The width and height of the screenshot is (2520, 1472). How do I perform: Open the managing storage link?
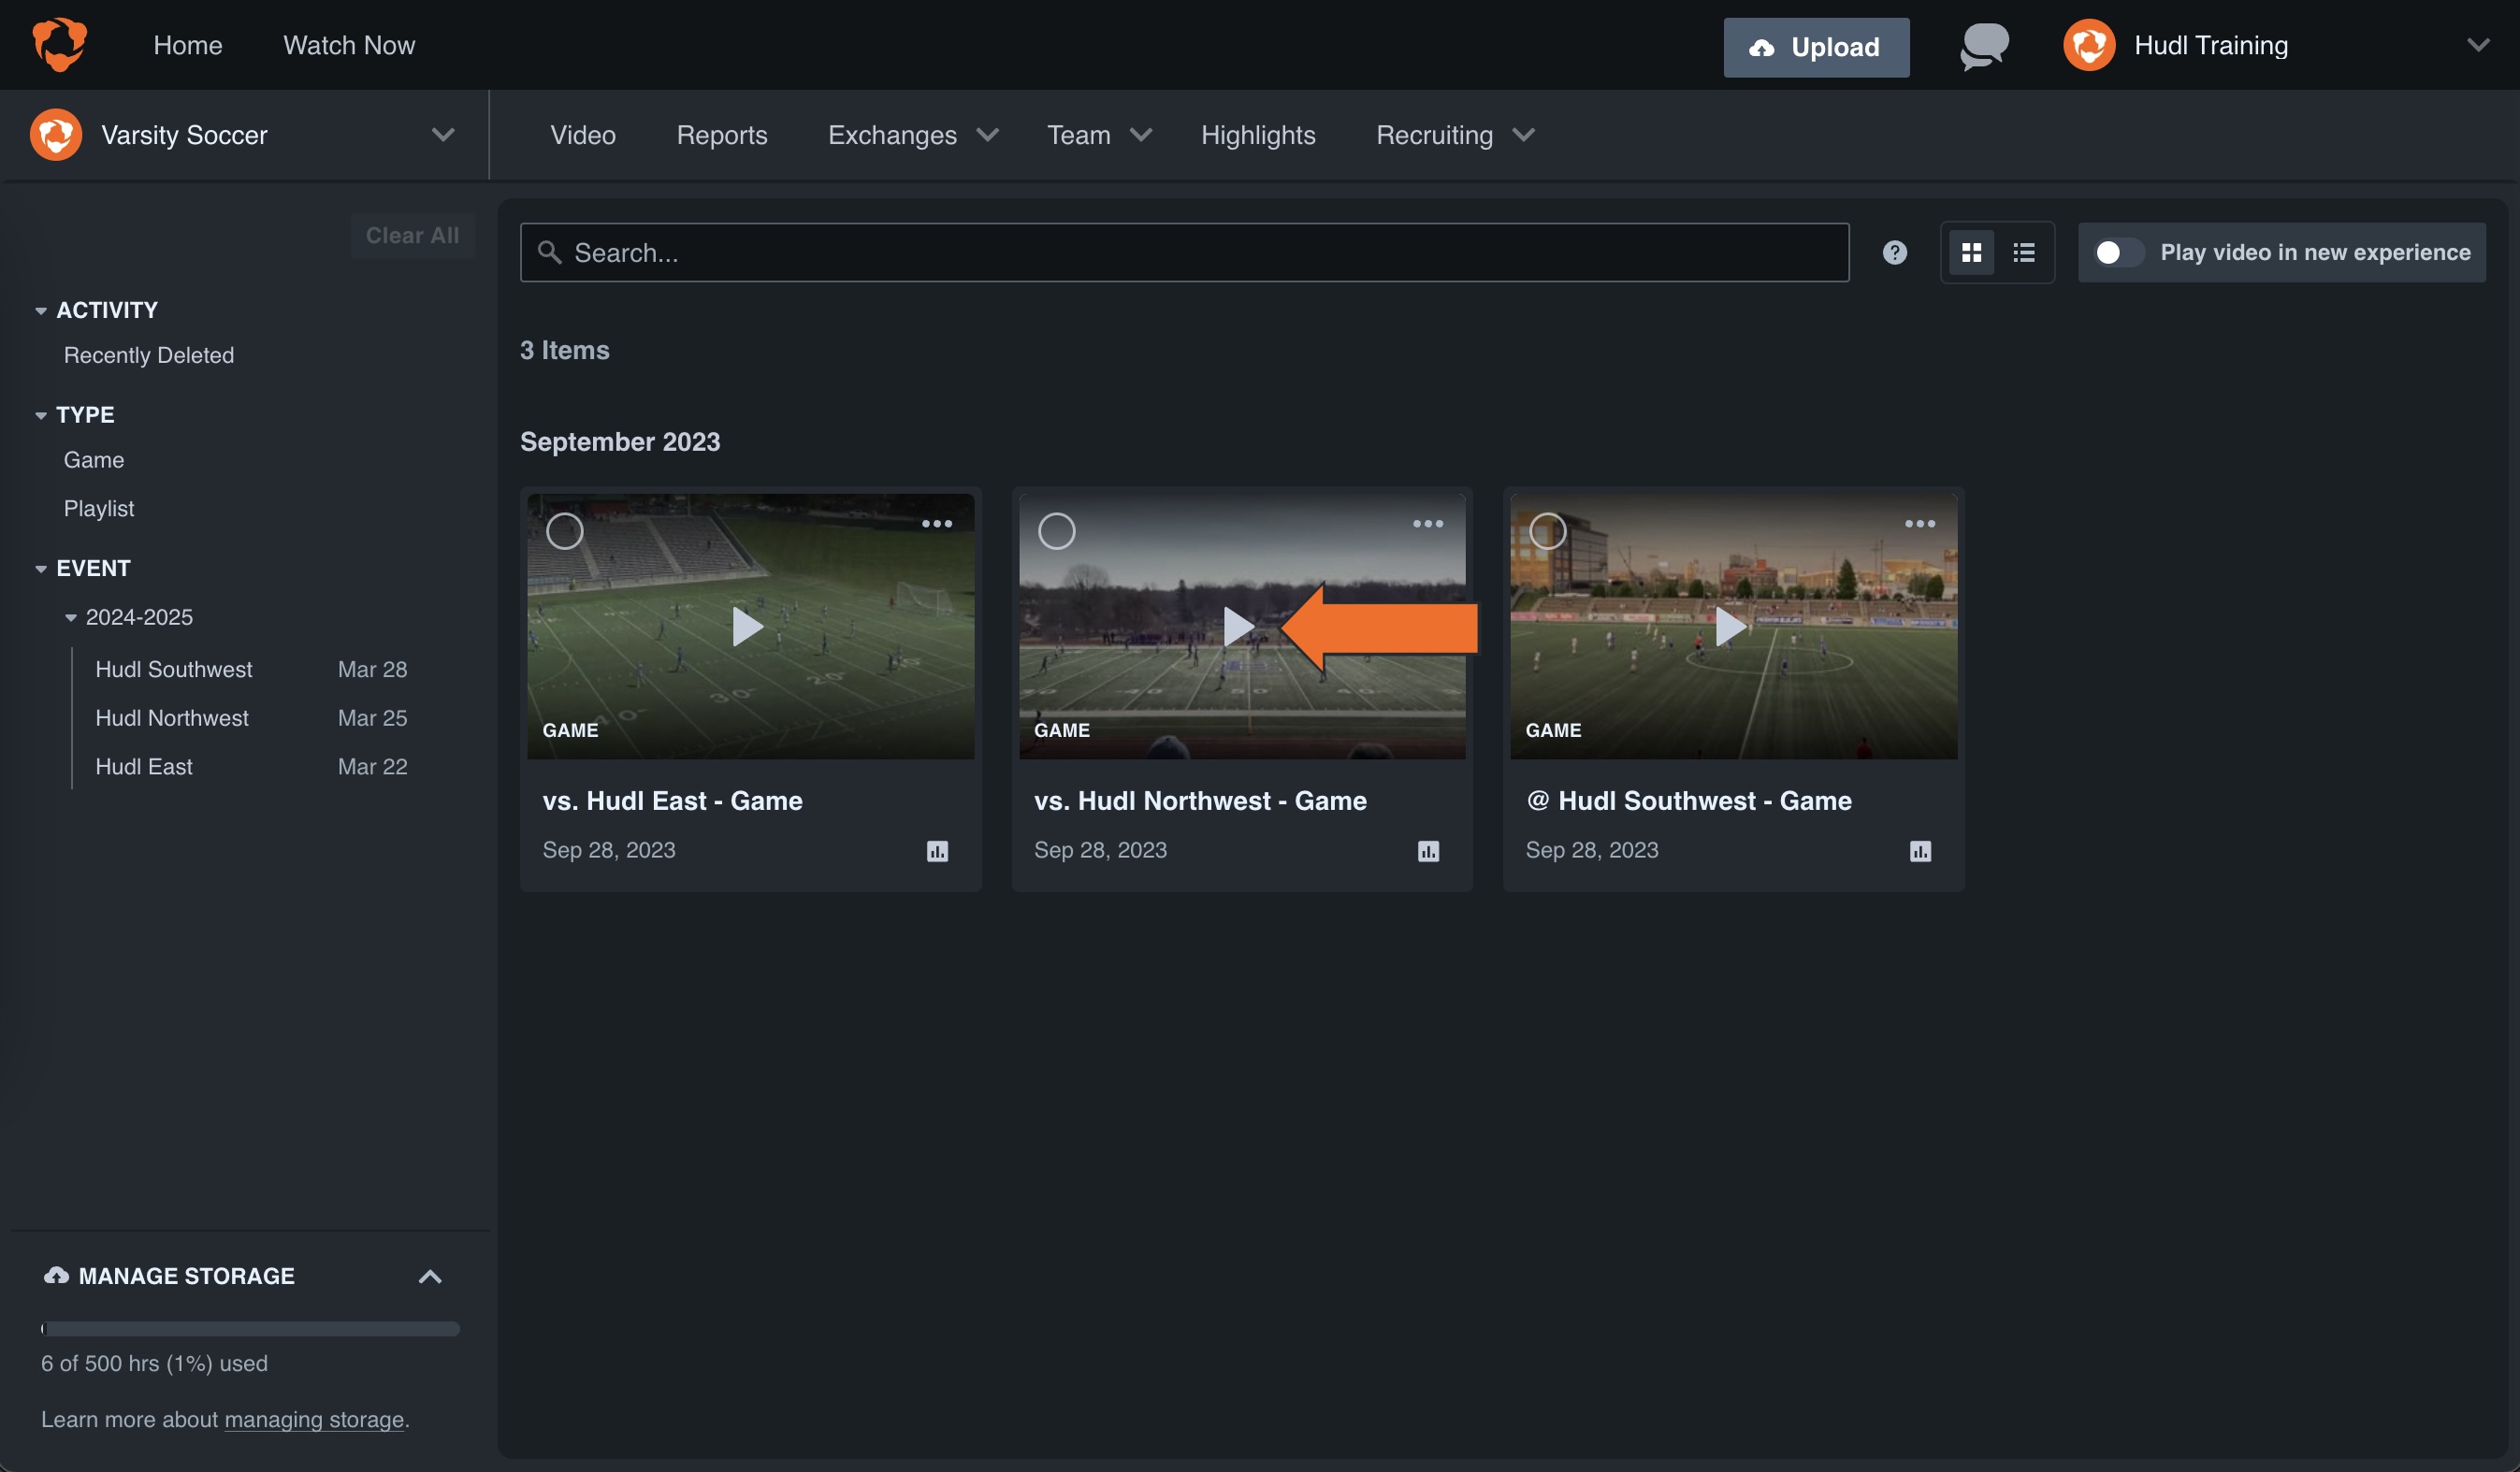point(313,1419)
